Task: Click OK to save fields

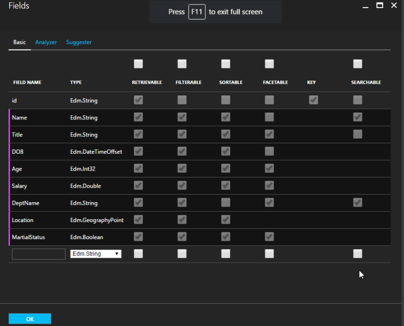Action: (x=30, y=319)
